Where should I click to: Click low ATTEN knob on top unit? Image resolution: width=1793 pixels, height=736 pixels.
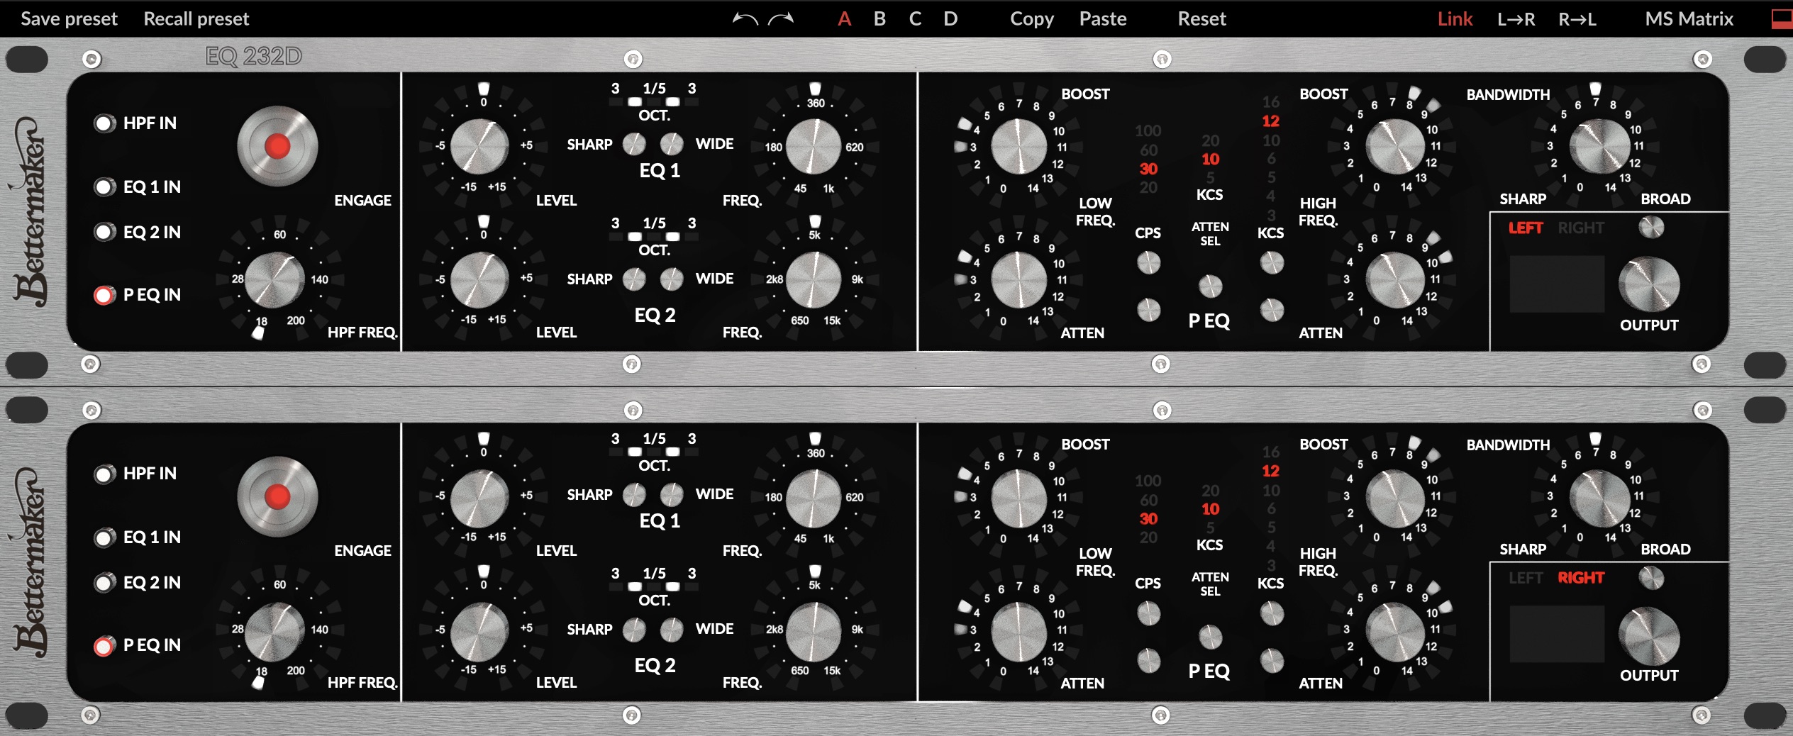pos(1018,279)
